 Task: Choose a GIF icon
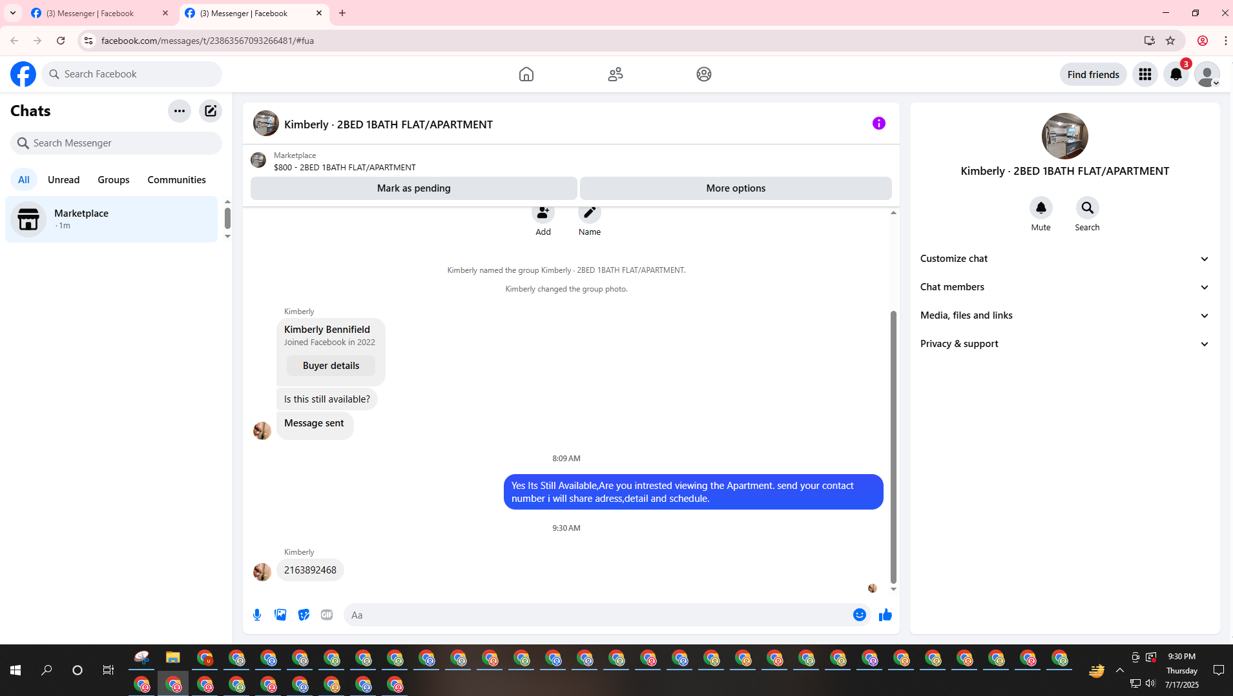(x=327, y=615)
